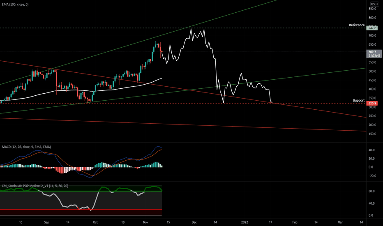
Task: Select the Resistance line label
Action: pos(357,25)
